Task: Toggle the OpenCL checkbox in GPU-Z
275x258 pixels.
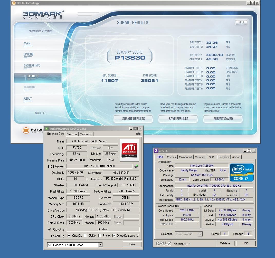Action: (x=69, y=236)
